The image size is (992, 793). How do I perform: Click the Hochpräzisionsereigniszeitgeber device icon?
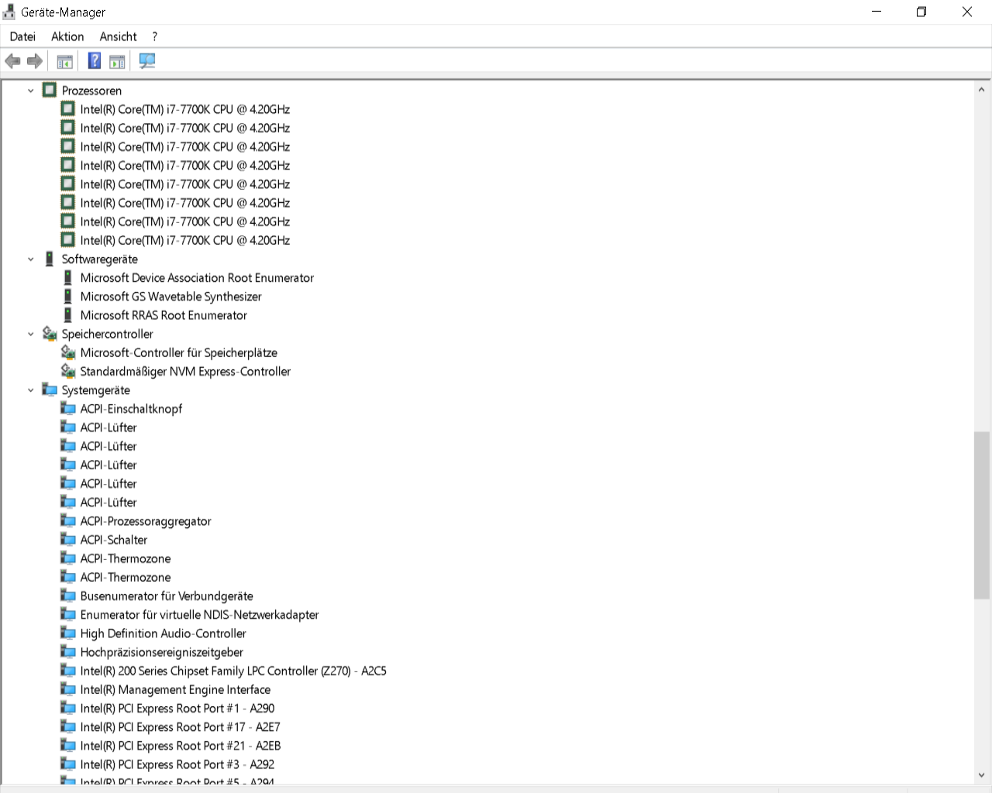(68, 651)
